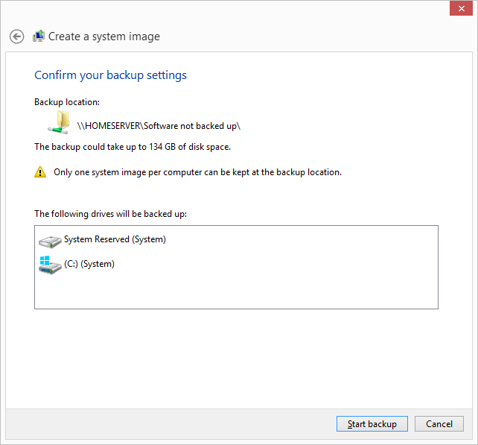
Task: Click the Backup location label
Action: (x=67, y=102)
